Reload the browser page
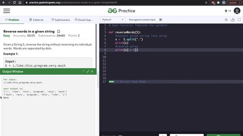The width and height of the screenshot is (243, 136). coord(14,3)
